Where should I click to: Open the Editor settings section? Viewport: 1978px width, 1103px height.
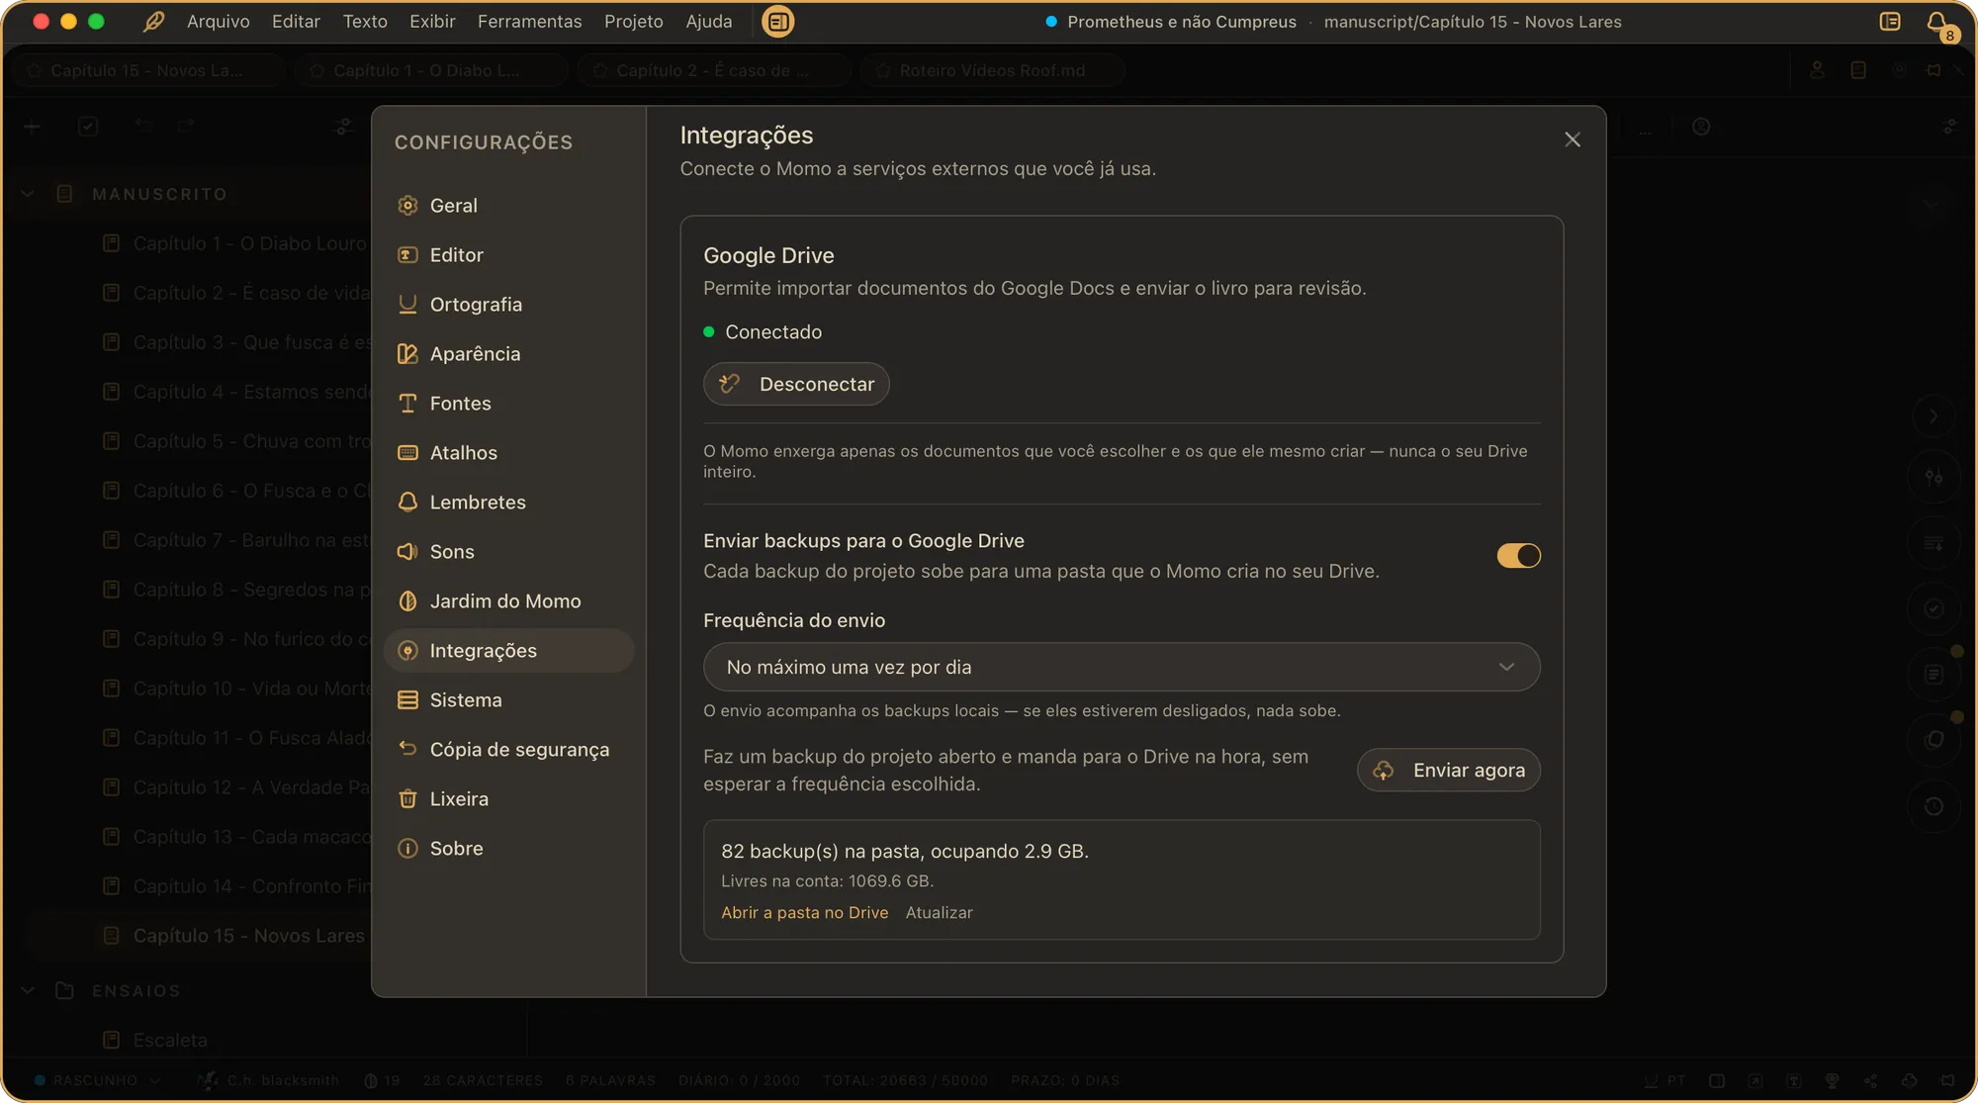coord(508,255)
